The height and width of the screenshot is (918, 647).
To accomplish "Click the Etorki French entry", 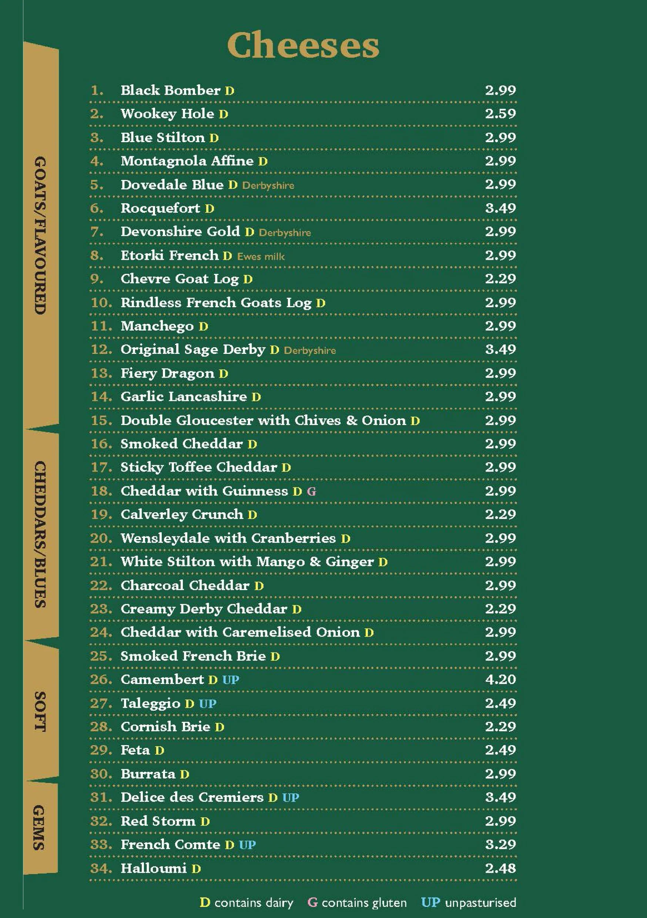I will 302,255.
